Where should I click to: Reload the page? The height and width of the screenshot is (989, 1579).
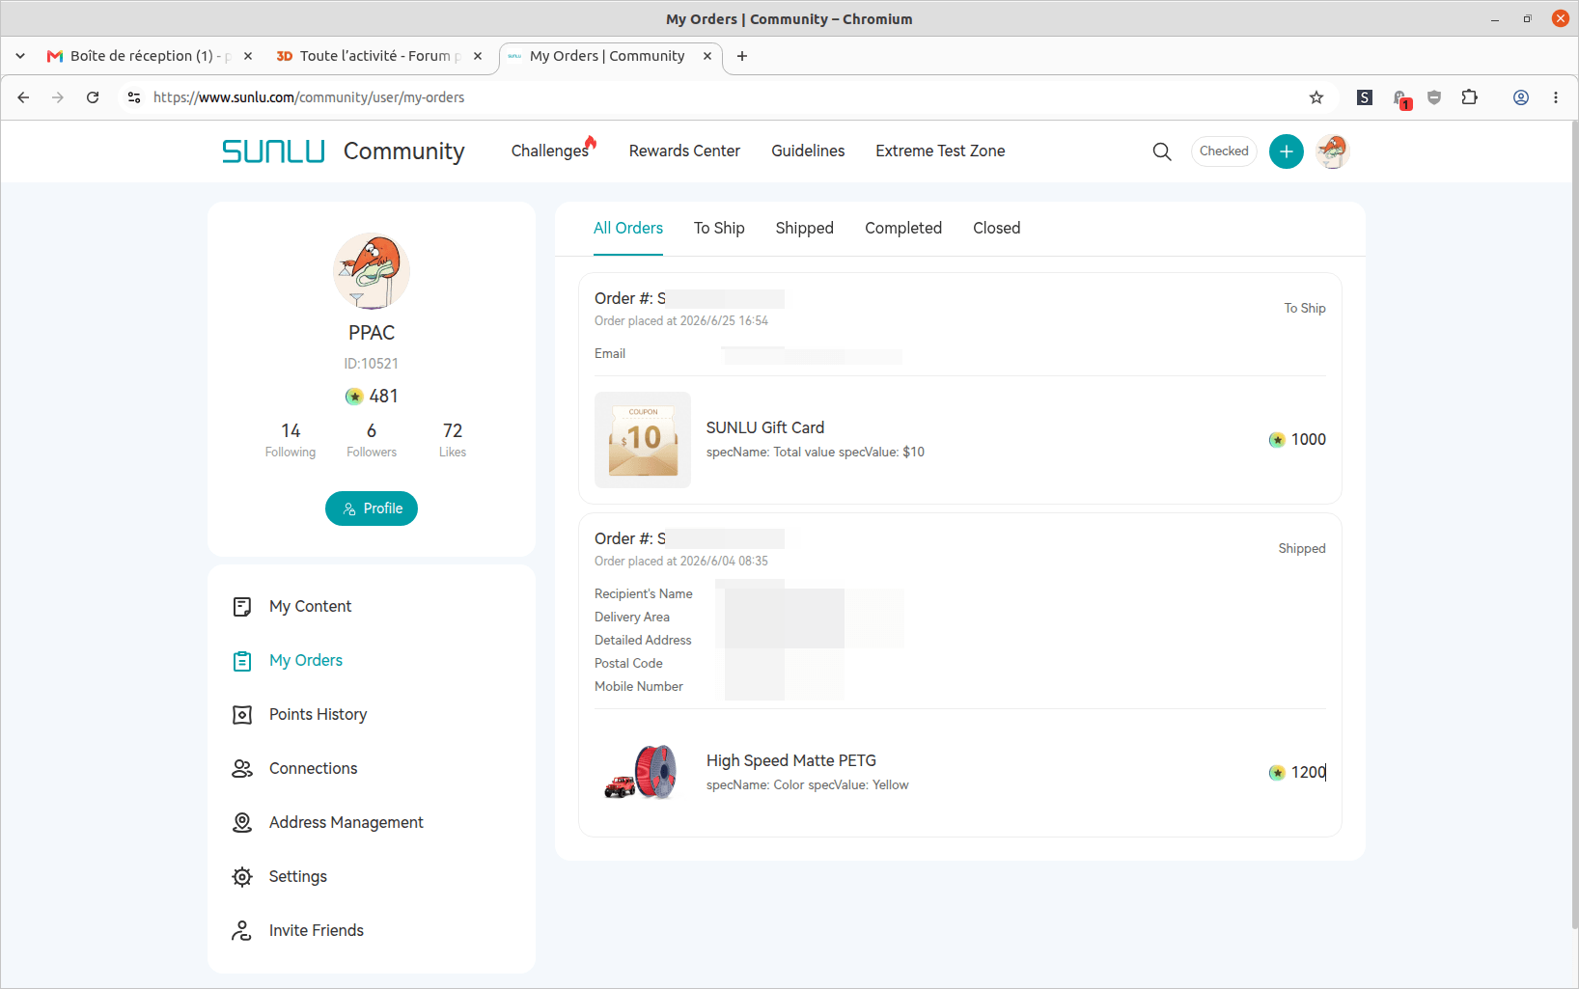pos(93,97)
